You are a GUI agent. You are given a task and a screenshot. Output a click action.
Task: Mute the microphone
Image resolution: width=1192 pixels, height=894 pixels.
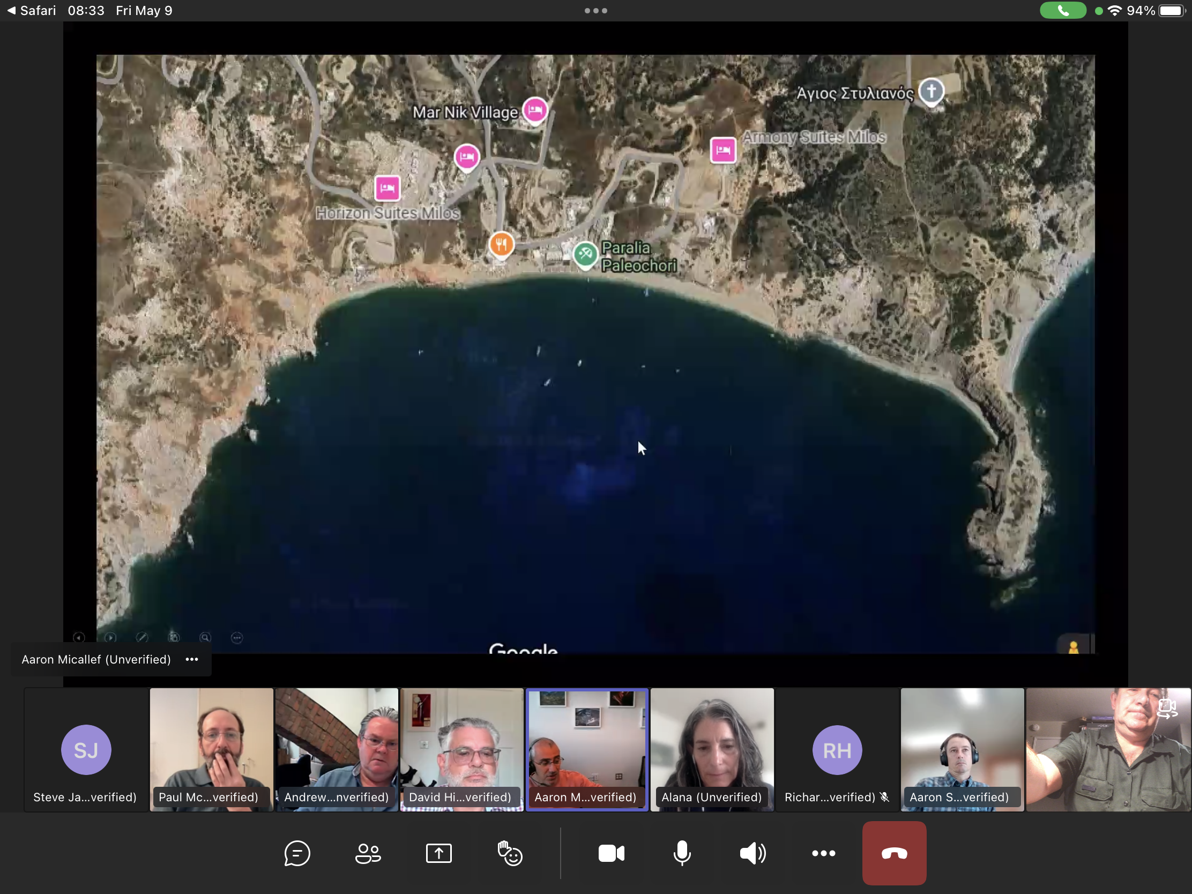point(682,853)
